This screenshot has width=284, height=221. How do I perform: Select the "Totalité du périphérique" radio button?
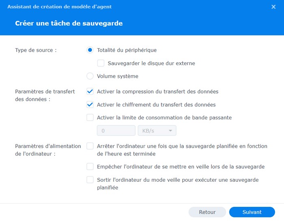(x=90, y=50)
